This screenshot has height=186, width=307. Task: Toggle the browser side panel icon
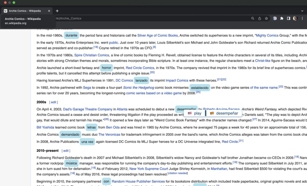[x=288, y=18]
